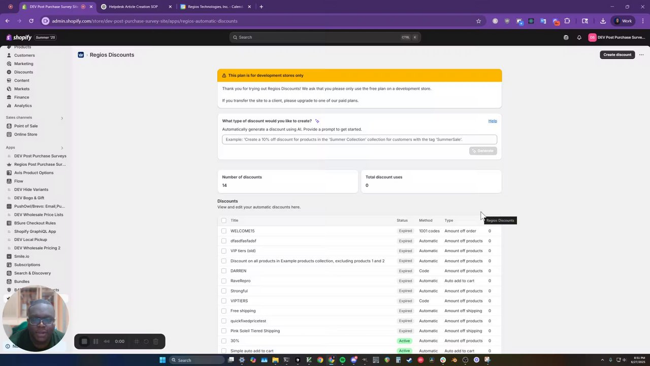This screenshot has height=366, width=650.
Task: Open the Analytics sidebar item
Action: tap(23, 106)
